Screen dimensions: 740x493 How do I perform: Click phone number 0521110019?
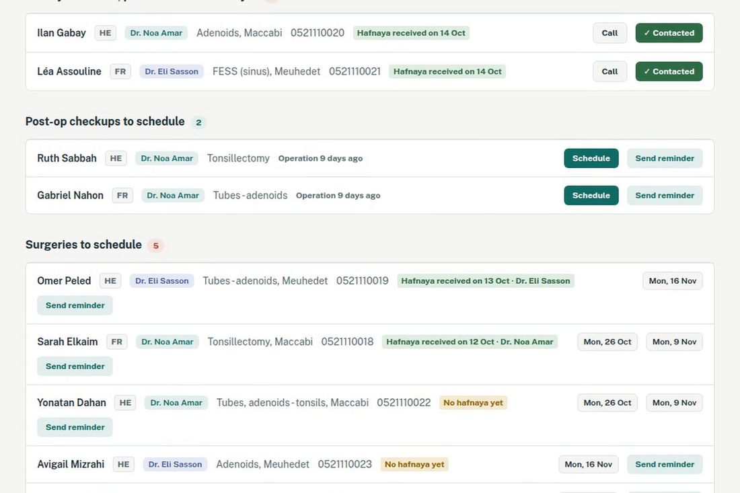coord(362,281)
